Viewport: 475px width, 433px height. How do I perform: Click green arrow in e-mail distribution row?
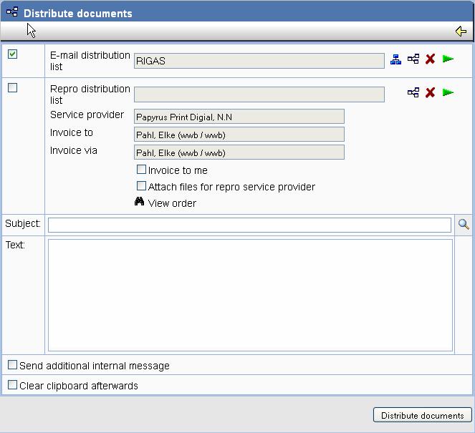[448, 59]
